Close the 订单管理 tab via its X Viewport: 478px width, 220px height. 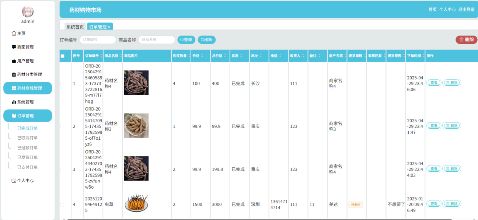[x=109, y=27]
